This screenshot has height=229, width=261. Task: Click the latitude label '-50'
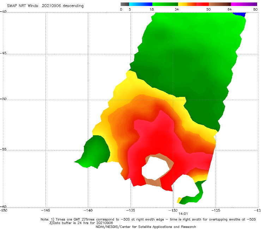[x=3, y=99]
